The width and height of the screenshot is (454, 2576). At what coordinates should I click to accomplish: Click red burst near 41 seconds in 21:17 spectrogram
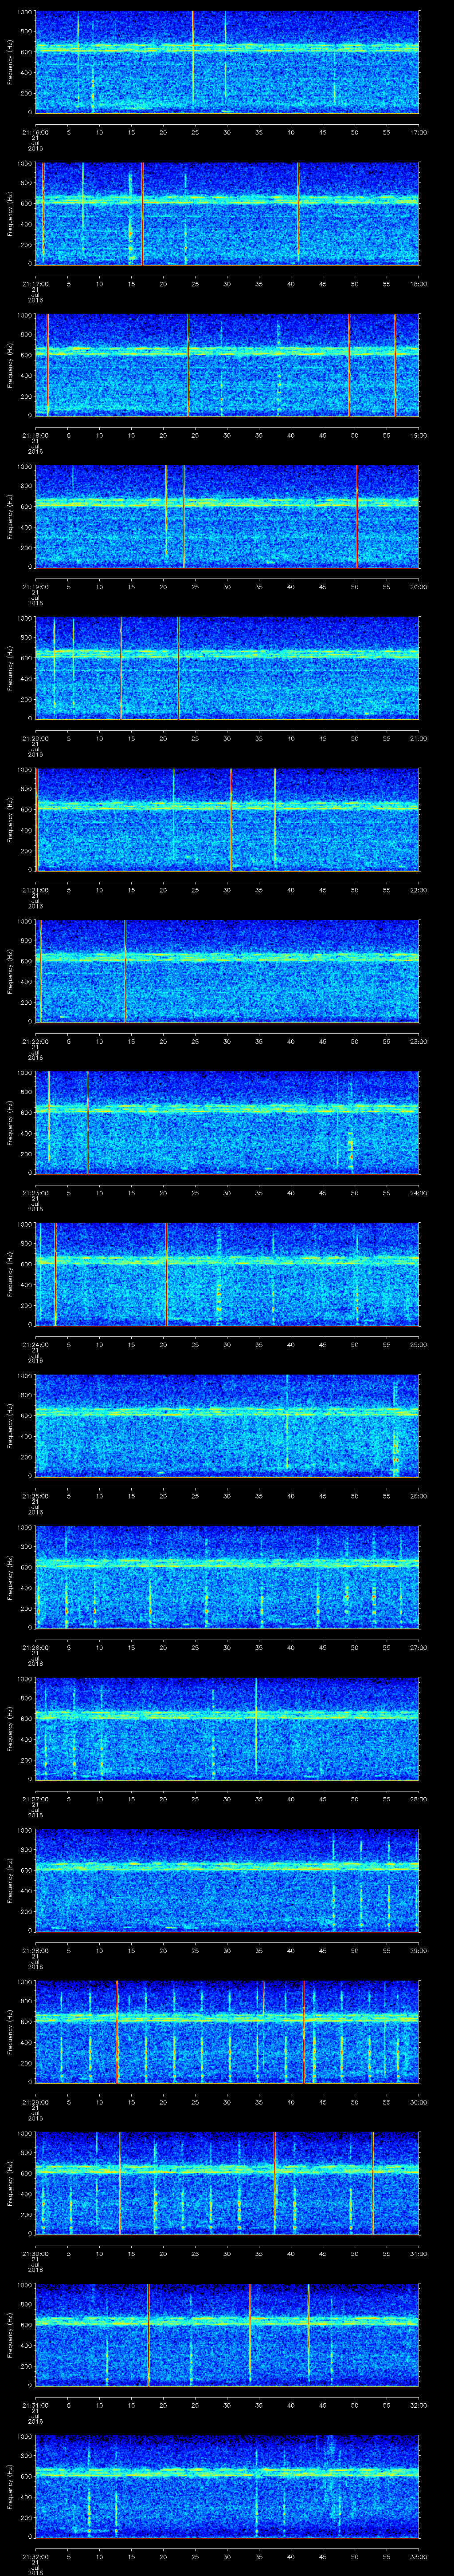[298, 213]
